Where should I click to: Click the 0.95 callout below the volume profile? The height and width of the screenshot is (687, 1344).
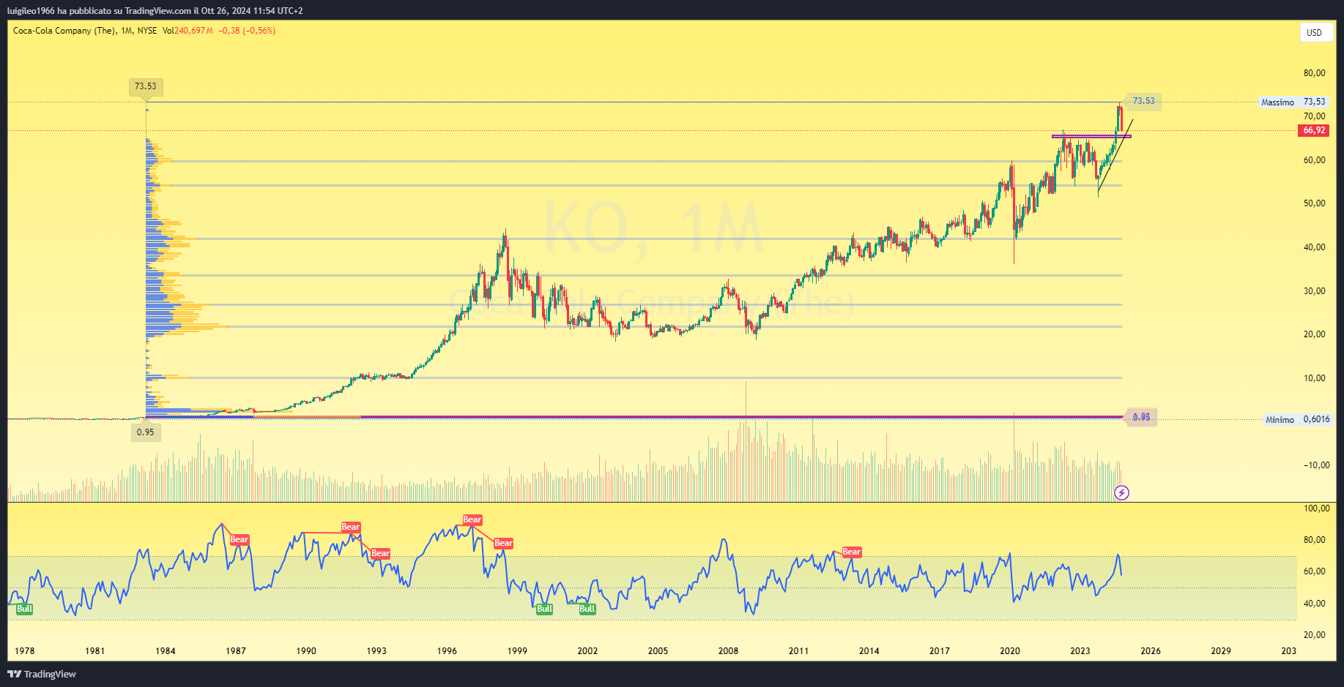[x=146, y=432]
